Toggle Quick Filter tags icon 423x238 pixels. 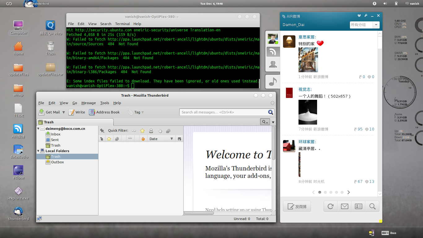(160, 131)
